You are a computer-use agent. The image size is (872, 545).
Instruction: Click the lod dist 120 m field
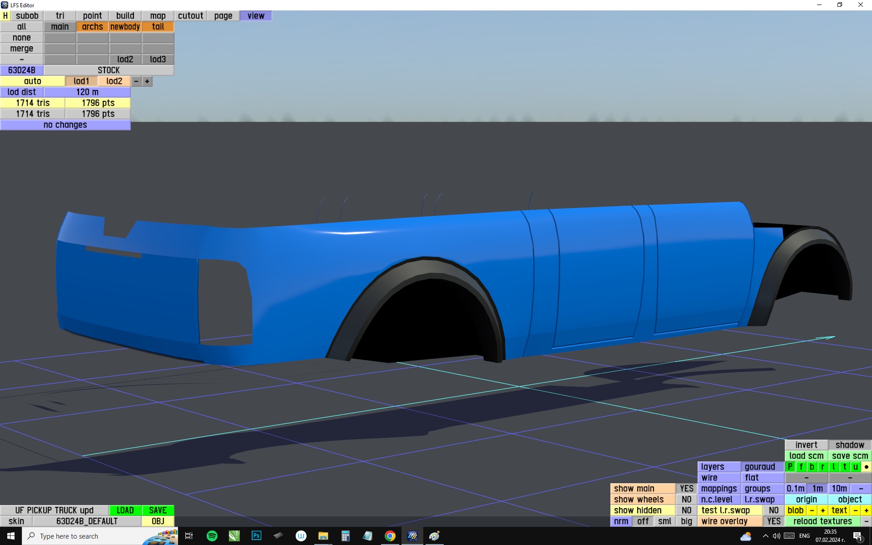(87, 92)
